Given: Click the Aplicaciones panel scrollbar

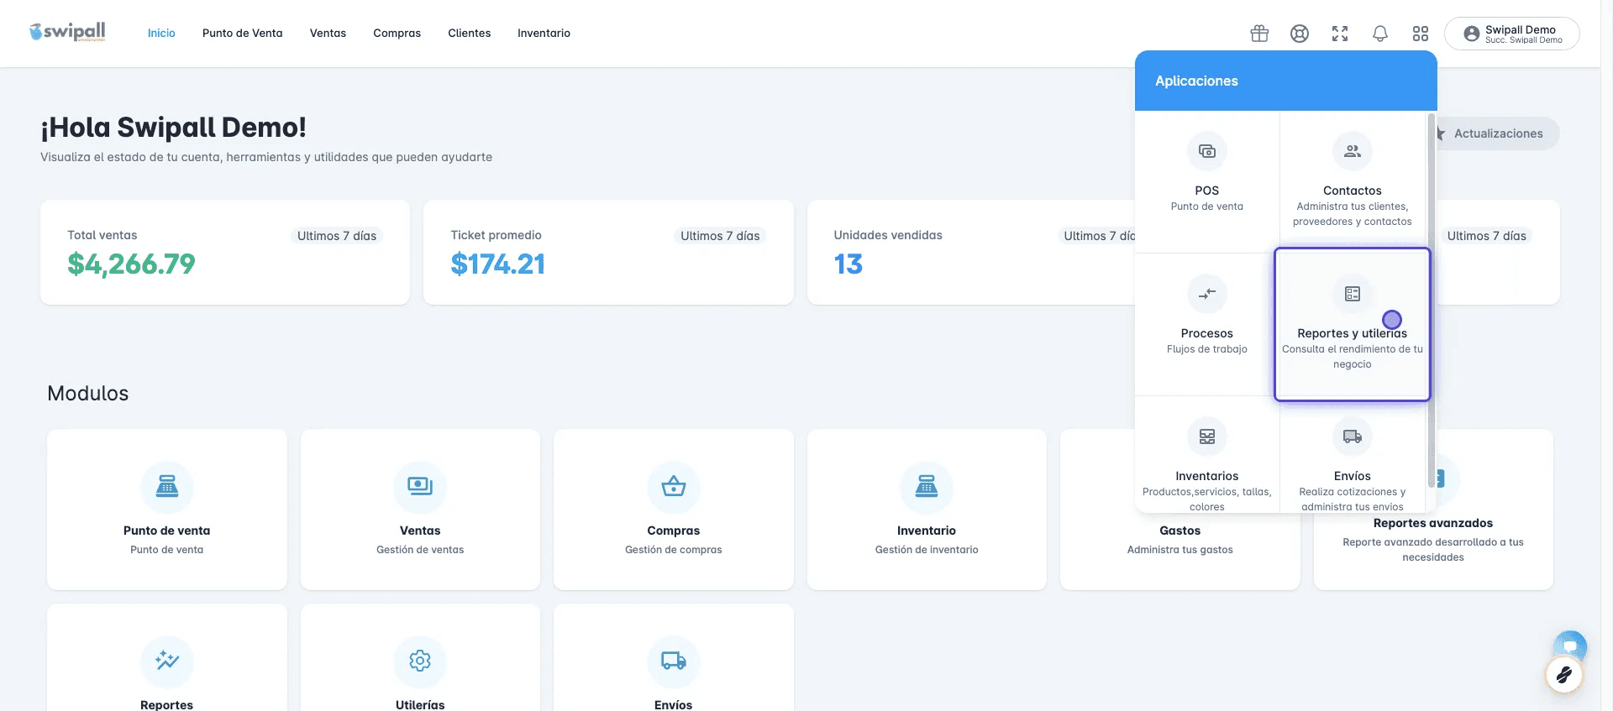Looking at the screenshot, I should click(x=1432, y=301).
